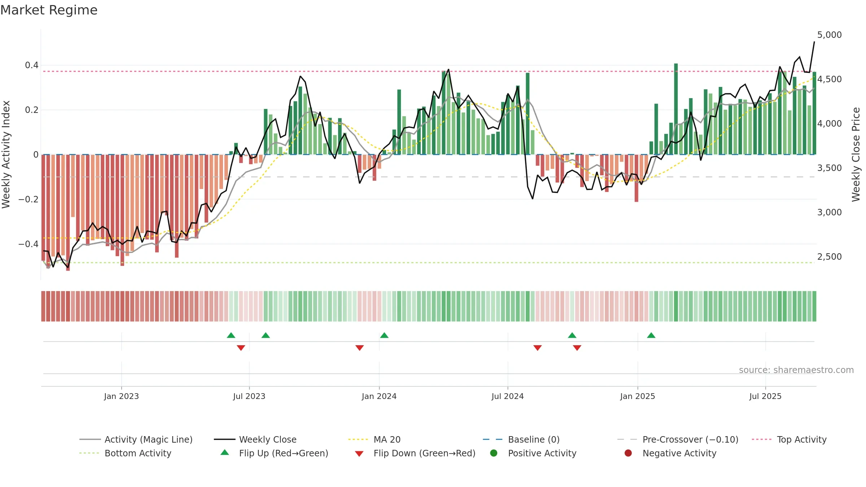Click the last red flip-down triangle near Oct 2024
Image resolution: width=866 pixels, height=487 pixels.
click(577, 348)
